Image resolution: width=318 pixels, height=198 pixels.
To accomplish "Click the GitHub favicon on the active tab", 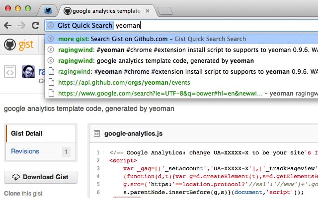I will (x=68, y=11).
